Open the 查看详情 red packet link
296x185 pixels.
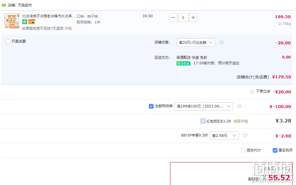click(x=241, y=121)
